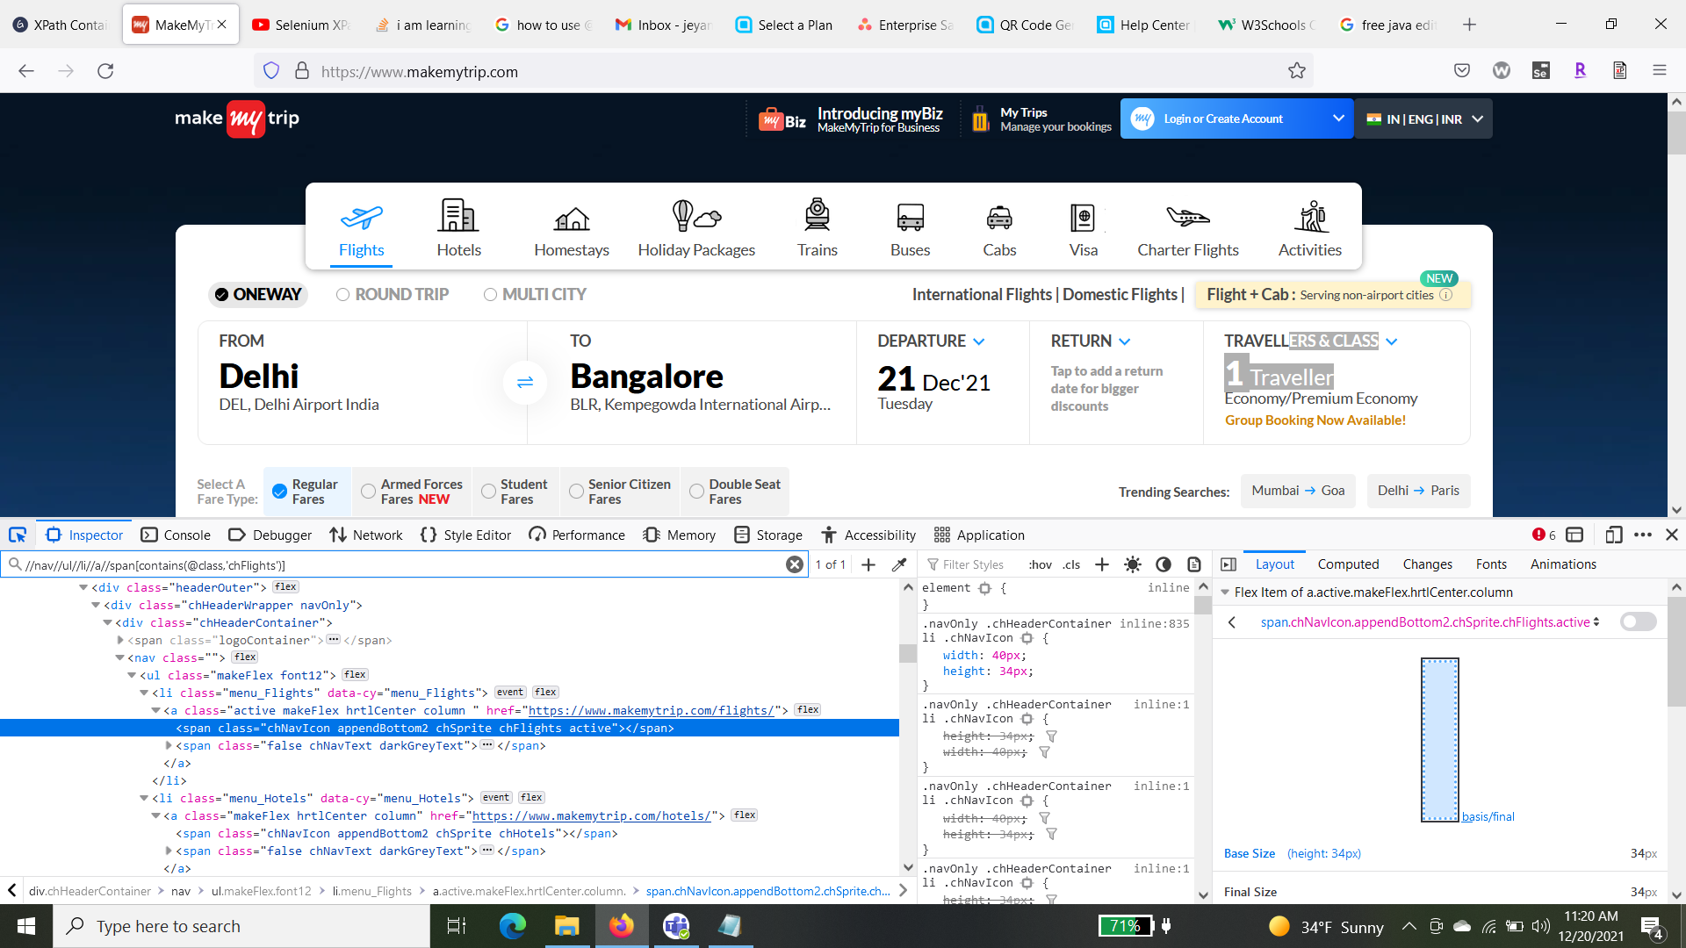The width and height of the screenshot is (1686, 948).
Task: Select the MULTI CITY option
Action: coord(535,294)
